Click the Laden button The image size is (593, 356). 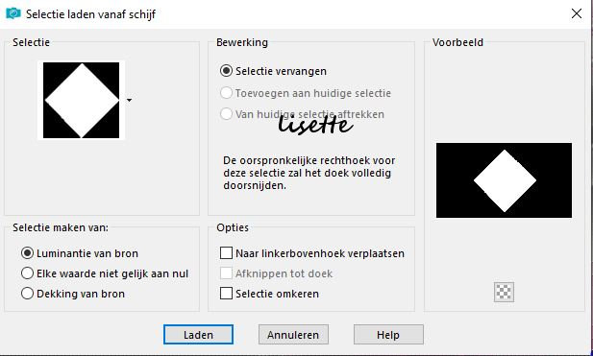198,335
